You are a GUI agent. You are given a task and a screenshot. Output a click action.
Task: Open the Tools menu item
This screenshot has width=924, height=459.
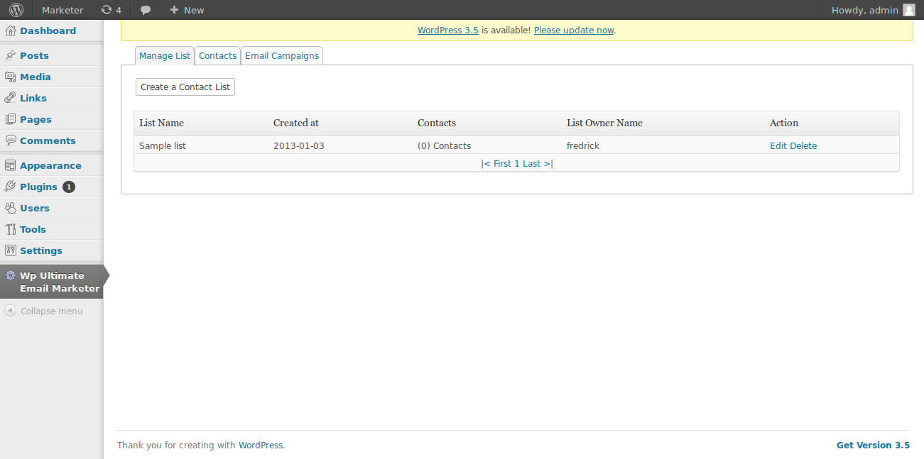coord(33,229)
